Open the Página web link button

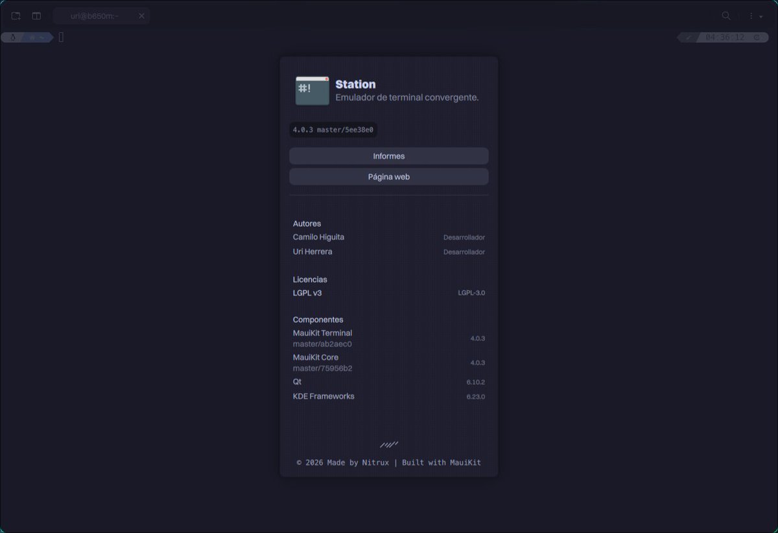[x=389, y=176]
